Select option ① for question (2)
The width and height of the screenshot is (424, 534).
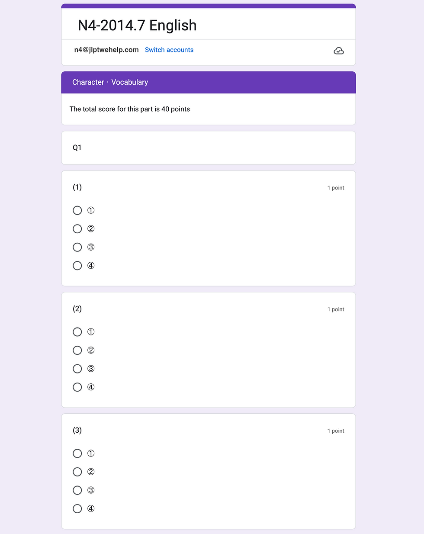point(77,332)
